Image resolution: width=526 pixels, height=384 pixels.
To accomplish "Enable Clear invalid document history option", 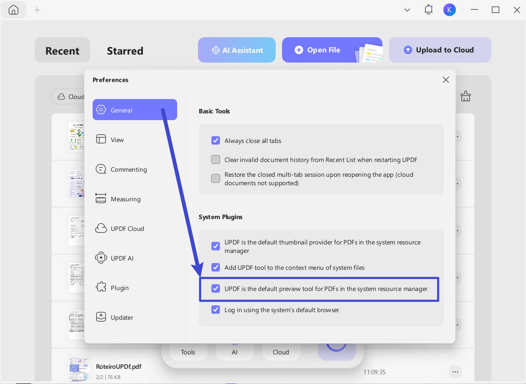I will pos(216,159).
